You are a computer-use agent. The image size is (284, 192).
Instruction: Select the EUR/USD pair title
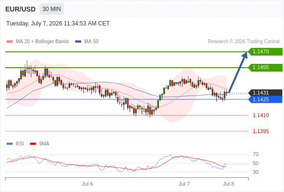pos(21,9)
